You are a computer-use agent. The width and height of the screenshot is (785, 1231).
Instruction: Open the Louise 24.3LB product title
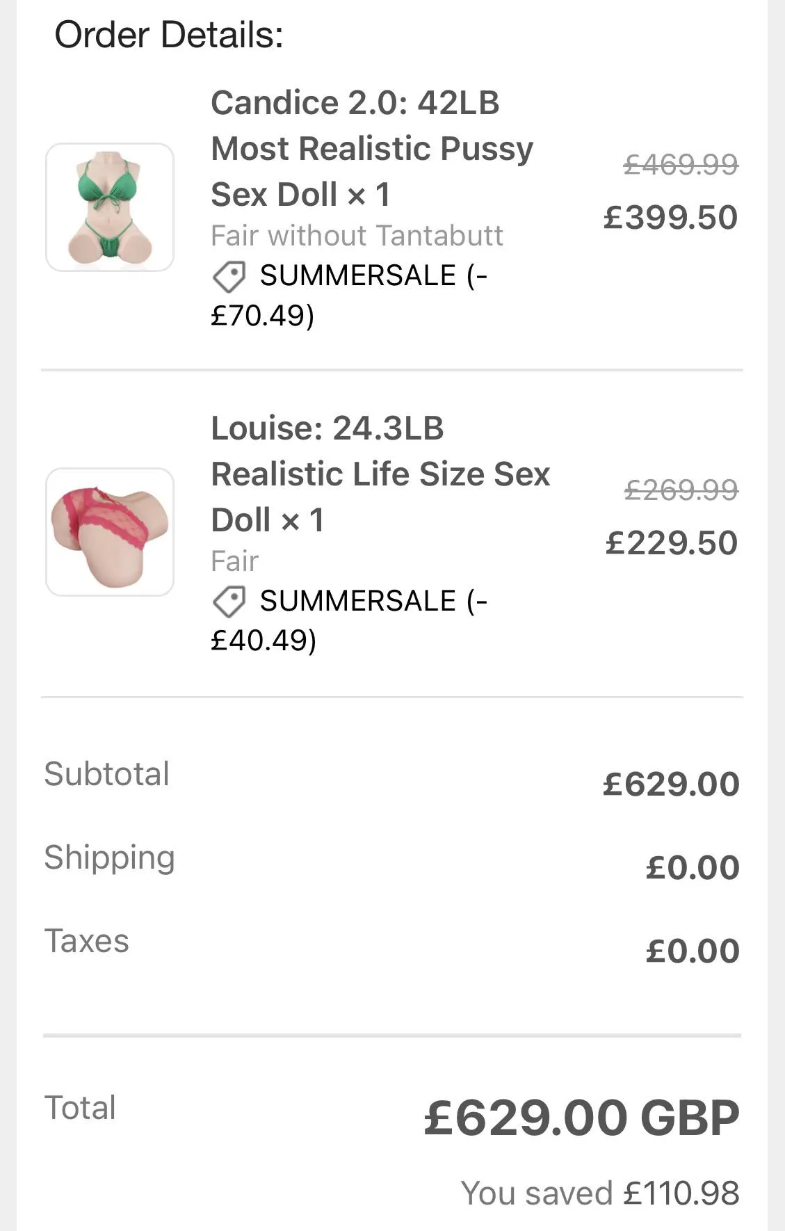point(380,474)
